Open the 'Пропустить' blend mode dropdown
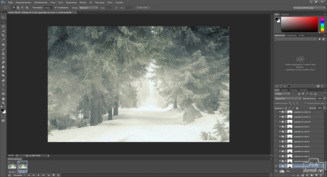Image resolution: width=327 pixels, height=177 pixels. pos(288,99)
